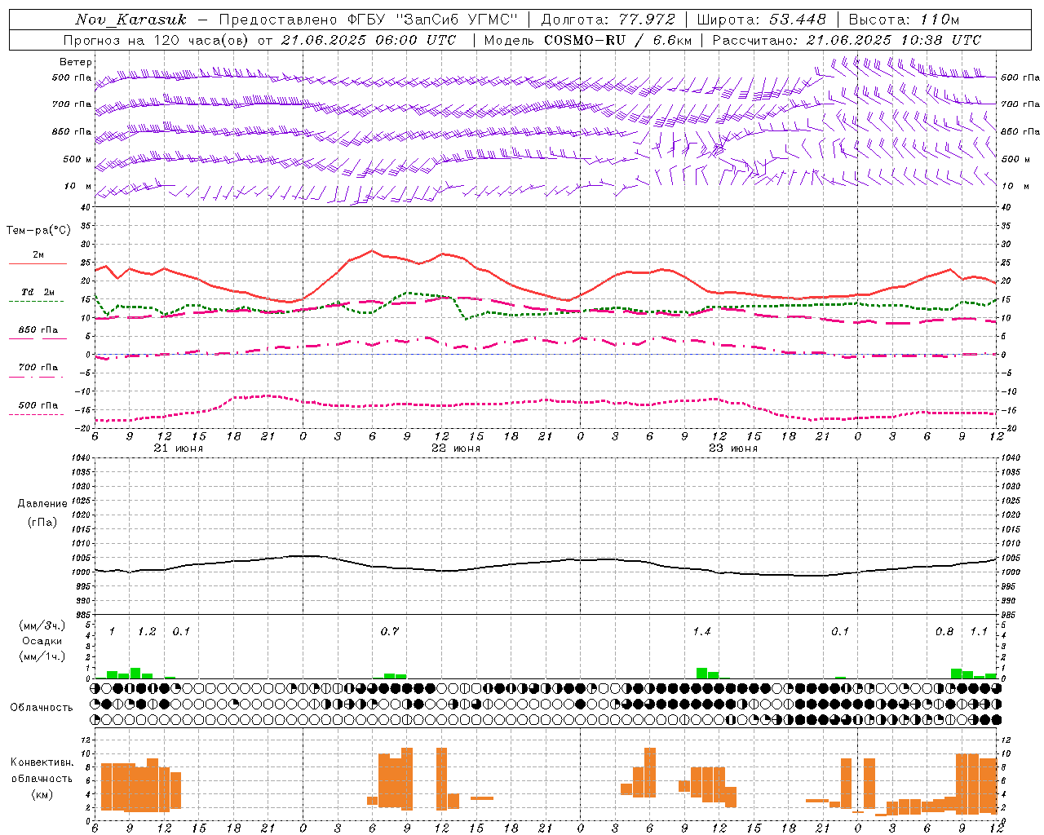Image resolution: width=1044 pixels, height=835 pixels.
Task: Click the '23 июня' date label
Action: tap(733, 448)
